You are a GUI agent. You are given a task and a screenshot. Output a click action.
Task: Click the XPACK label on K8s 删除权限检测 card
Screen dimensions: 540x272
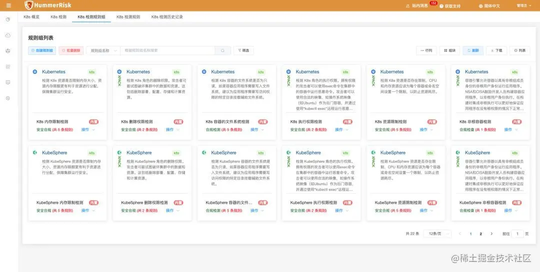[x=119, y=80]
